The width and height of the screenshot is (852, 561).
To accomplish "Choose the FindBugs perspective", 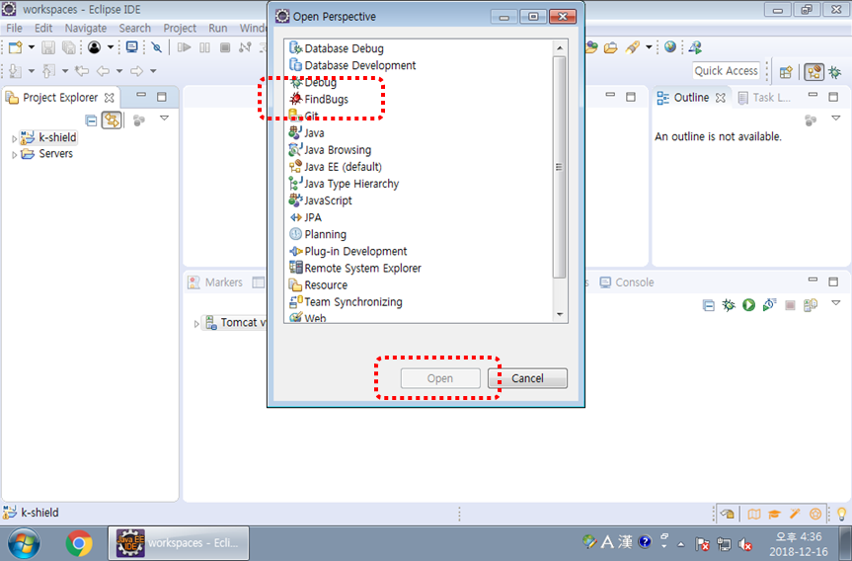I will (x=319, y=99).
